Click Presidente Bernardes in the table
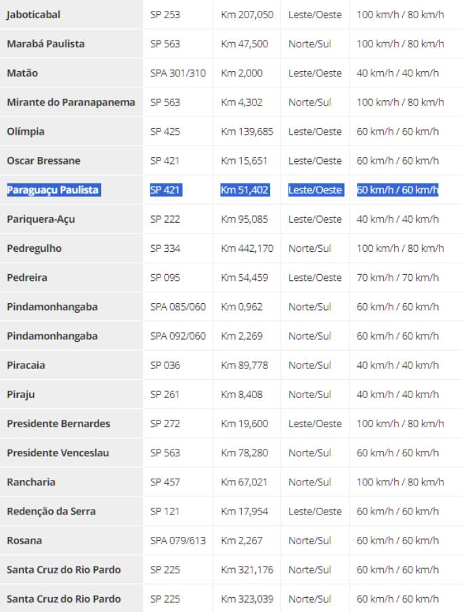This screenshot has width=474, height=612. pyautogui.click(x=58, y=424)
